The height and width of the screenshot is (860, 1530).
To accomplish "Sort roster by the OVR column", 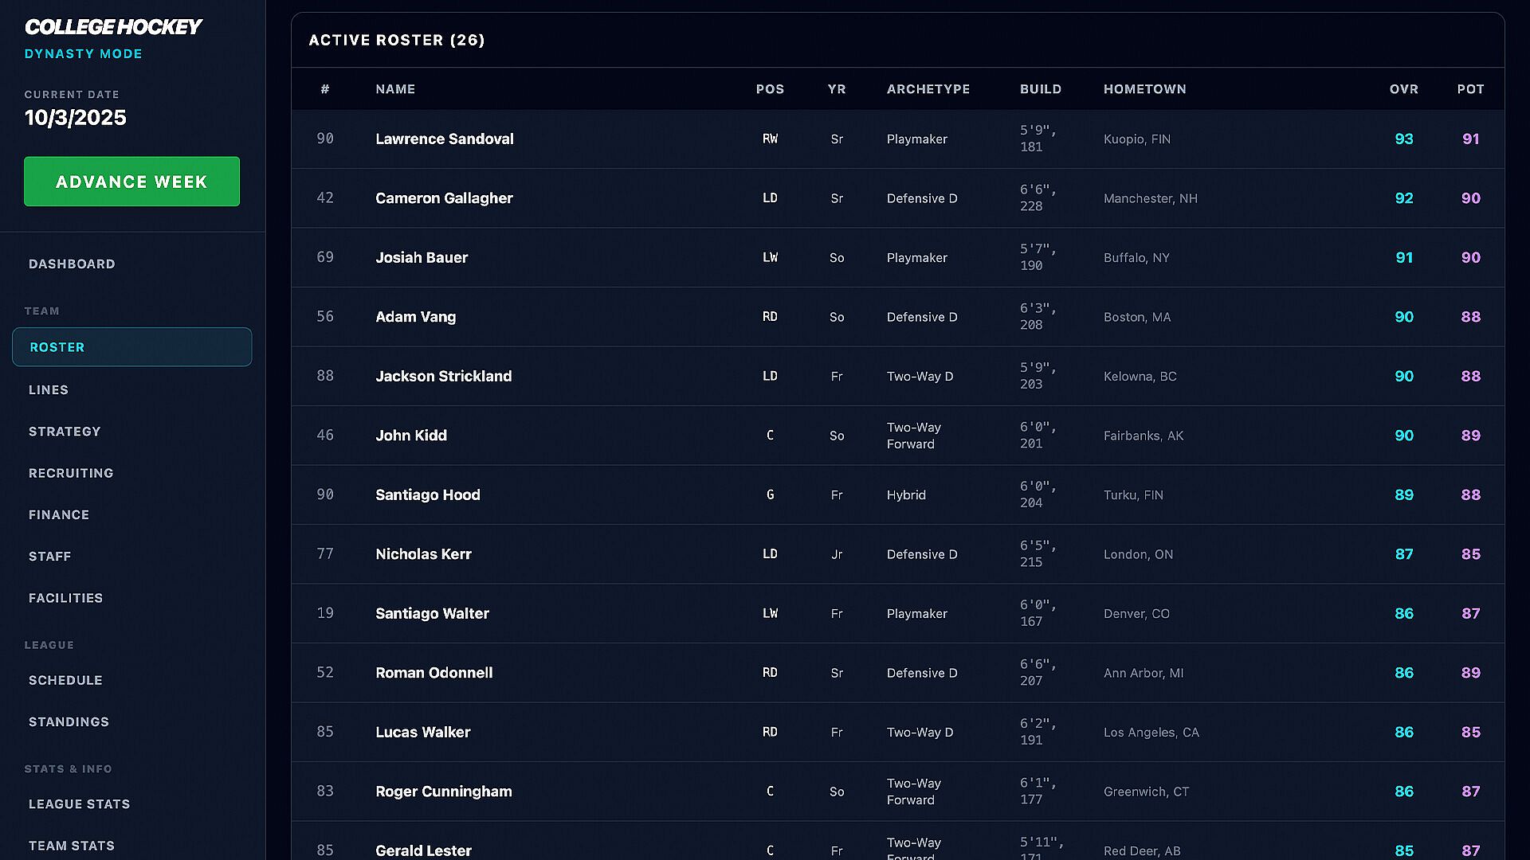I will (1403, 89).
